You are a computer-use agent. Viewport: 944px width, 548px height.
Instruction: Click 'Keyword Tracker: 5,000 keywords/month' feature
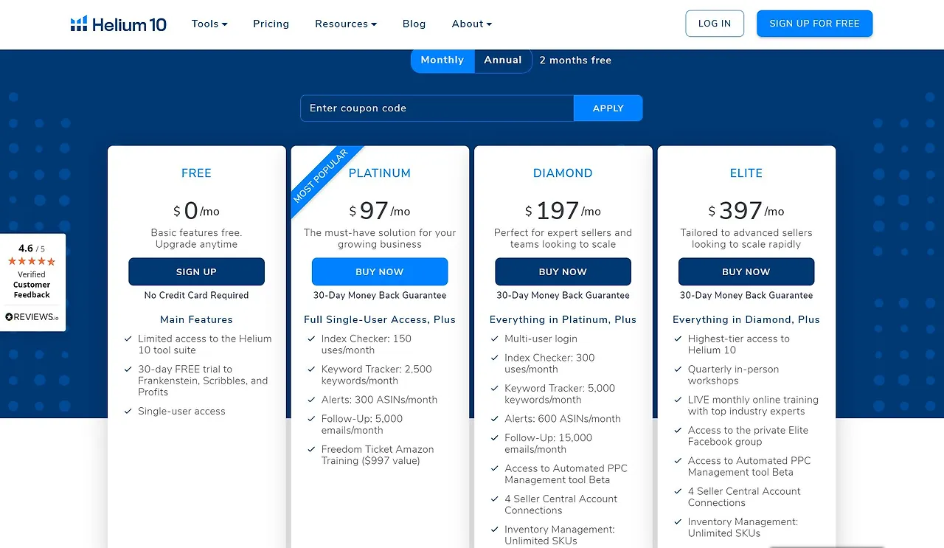[560, 395]
